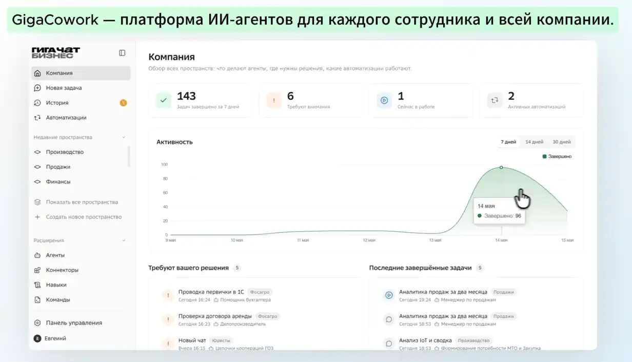Click the Компания home icon

pyautogui.click(x=37, y=73)
